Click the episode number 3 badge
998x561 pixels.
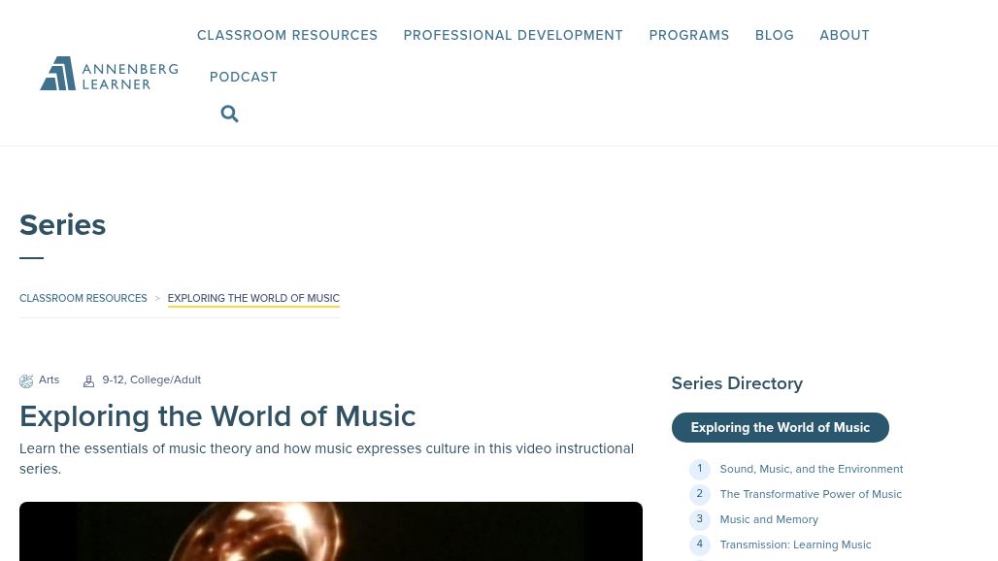pyautogui.click(x=700, y=519)
